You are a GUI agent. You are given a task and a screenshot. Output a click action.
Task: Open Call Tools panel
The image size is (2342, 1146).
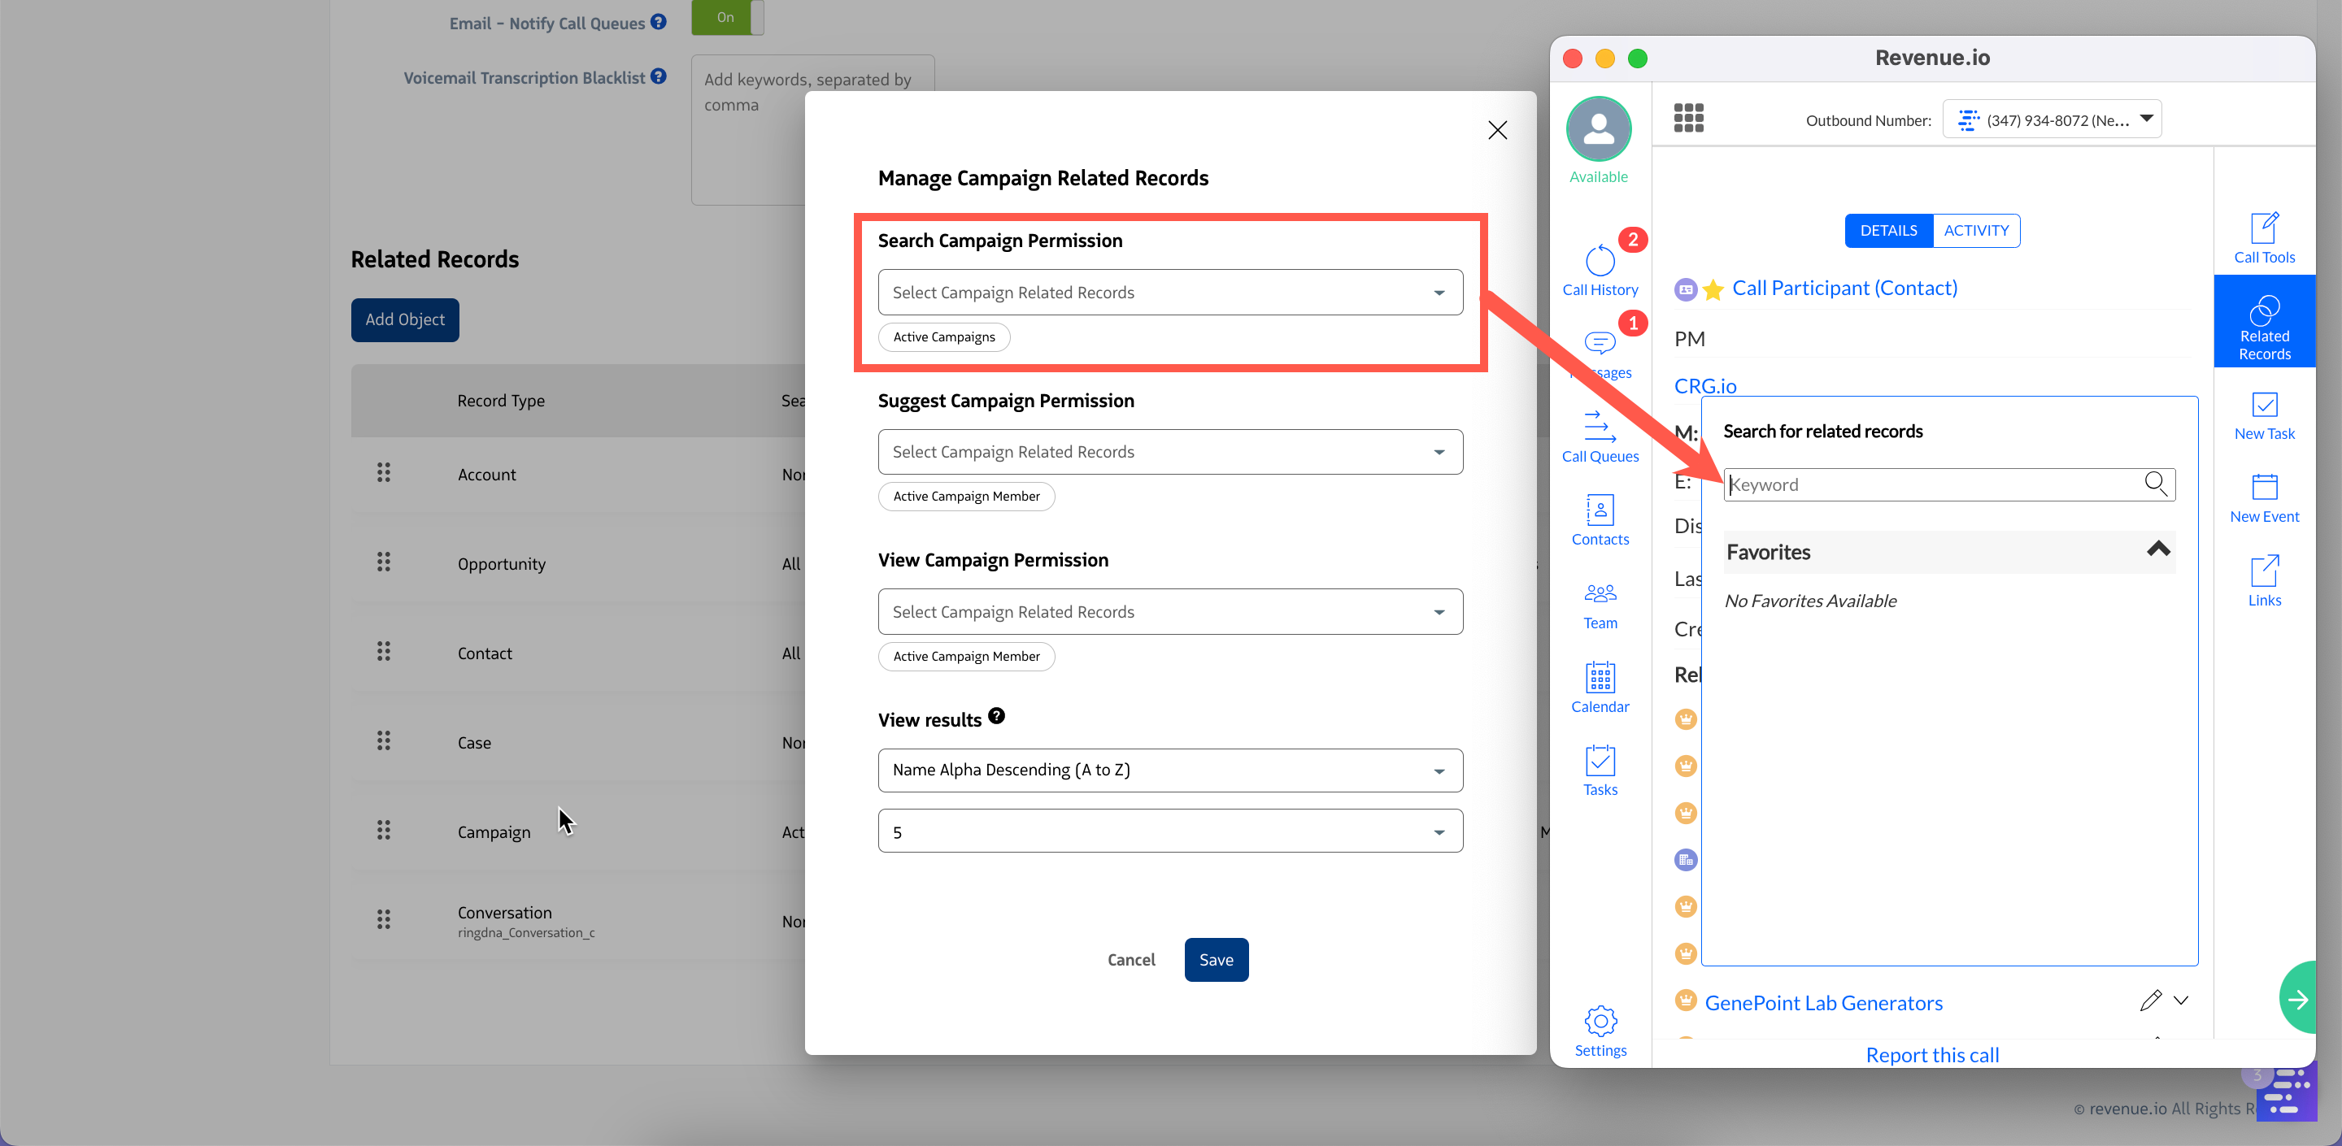click(x=2263, y=237)
